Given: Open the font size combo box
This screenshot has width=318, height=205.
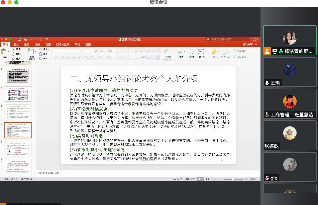Looking at the screenshot, I should (88, 51).
